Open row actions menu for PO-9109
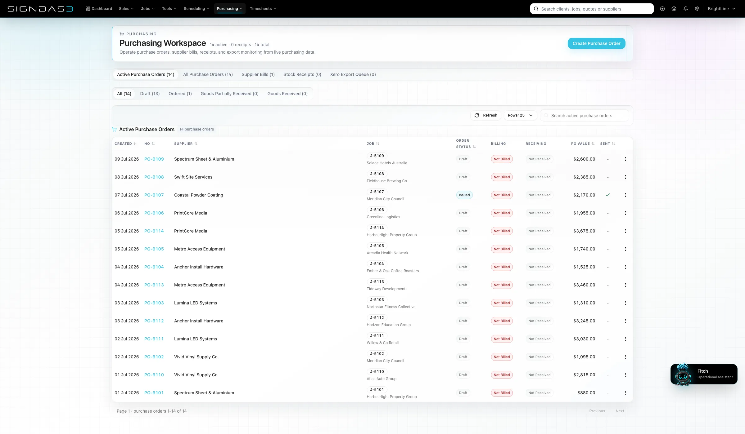Screen dimensions: 745x434 pos(625,159)
